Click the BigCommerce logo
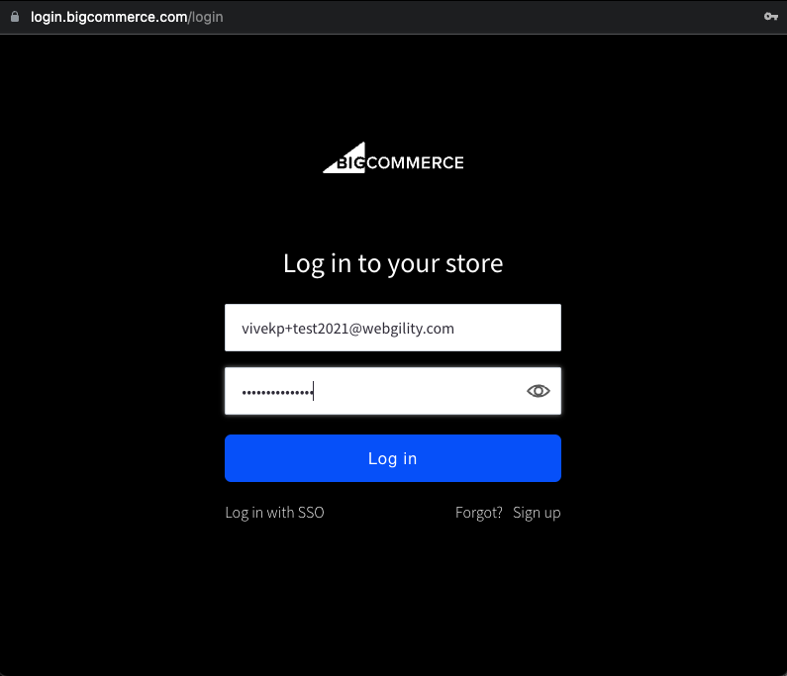The width and height of the screenshot is (787, 676). point(393,162)
